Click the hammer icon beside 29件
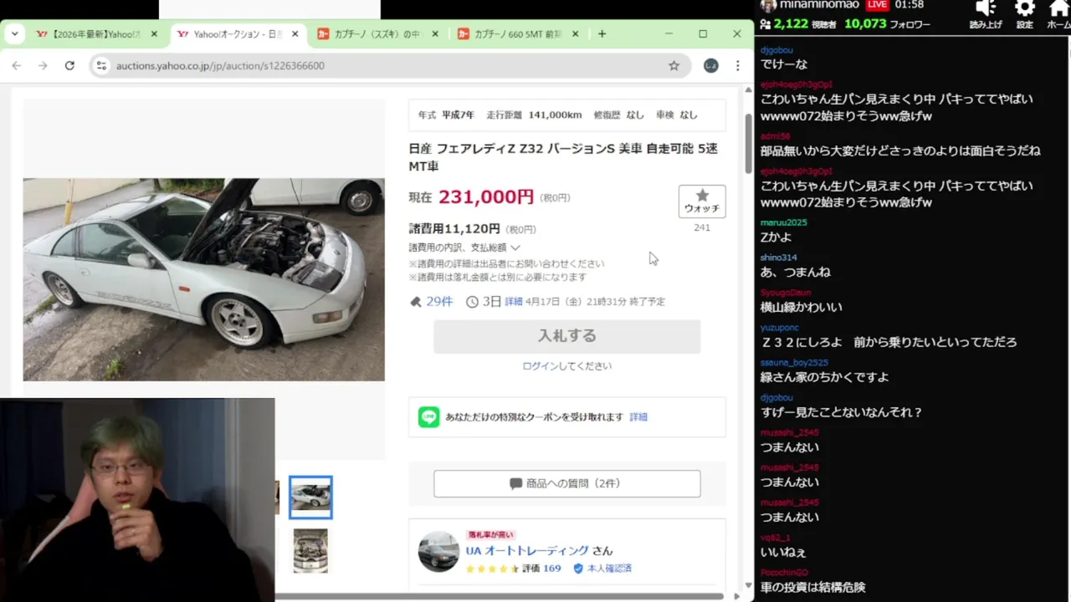The image size is (1071, 602). pos(416,302)
